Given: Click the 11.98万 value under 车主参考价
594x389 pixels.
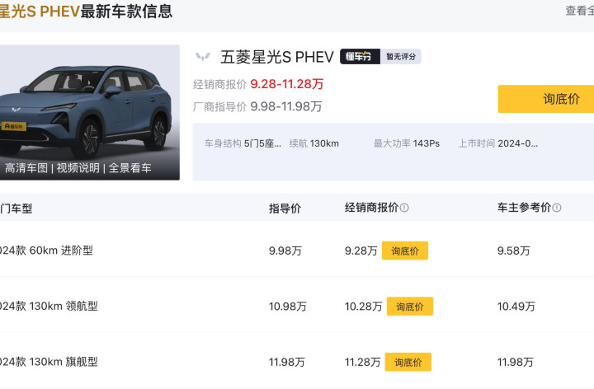Looking at the screenshot, I should (515, 362).
